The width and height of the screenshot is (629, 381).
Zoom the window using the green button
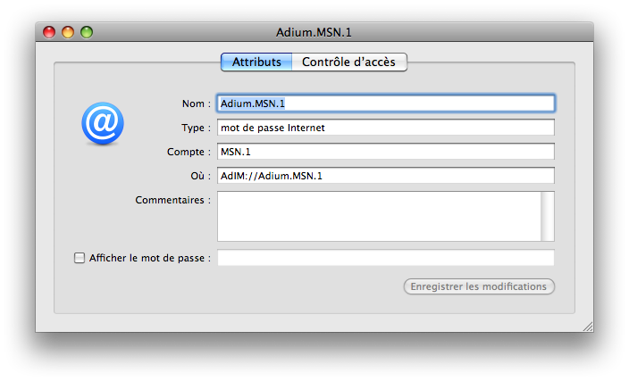pos(87,32)
